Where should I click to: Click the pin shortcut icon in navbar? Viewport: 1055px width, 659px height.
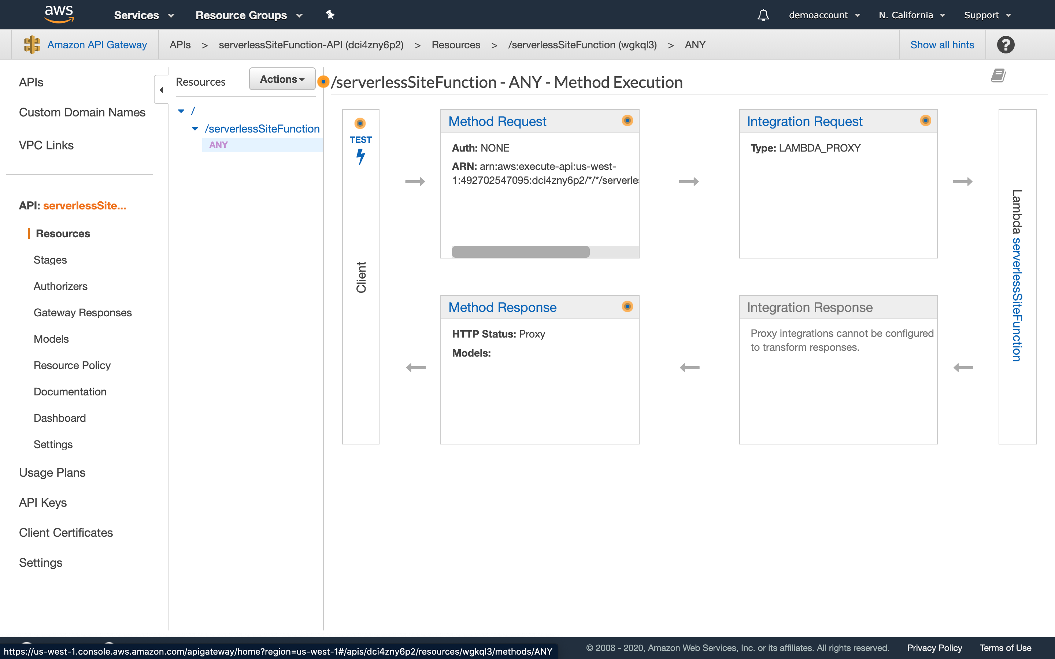[x=330, y=15]
